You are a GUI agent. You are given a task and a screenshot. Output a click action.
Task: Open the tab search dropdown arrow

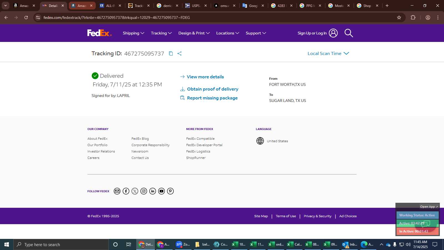pyautogui.click(x=5, y=6)
